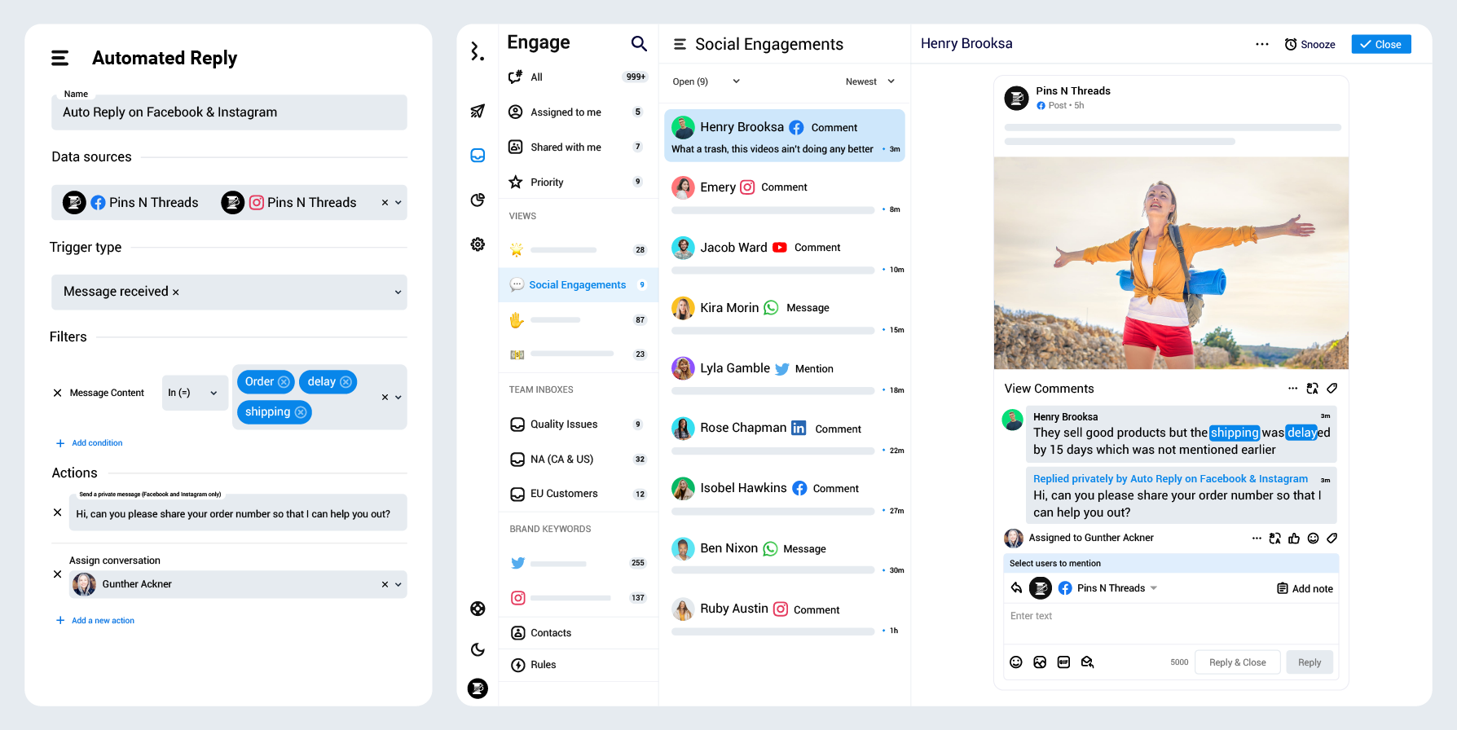1457x730 pixels.
Task: Click the 'Add condition' link
Action: click(97, 443)
